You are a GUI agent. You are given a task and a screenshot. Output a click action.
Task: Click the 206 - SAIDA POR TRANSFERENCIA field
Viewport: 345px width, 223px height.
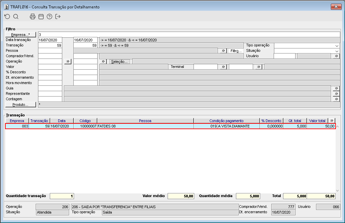point(155,207)
